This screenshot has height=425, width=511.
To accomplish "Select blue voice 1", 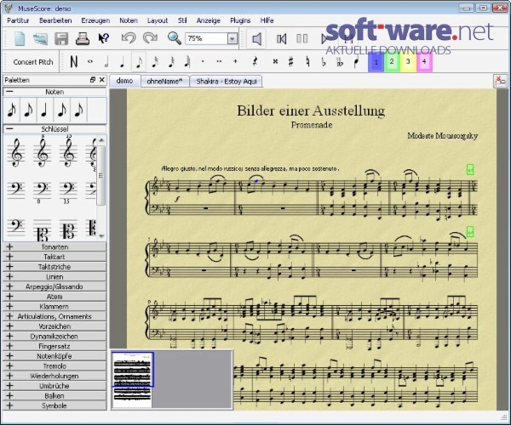I will (x=376, y=61).
